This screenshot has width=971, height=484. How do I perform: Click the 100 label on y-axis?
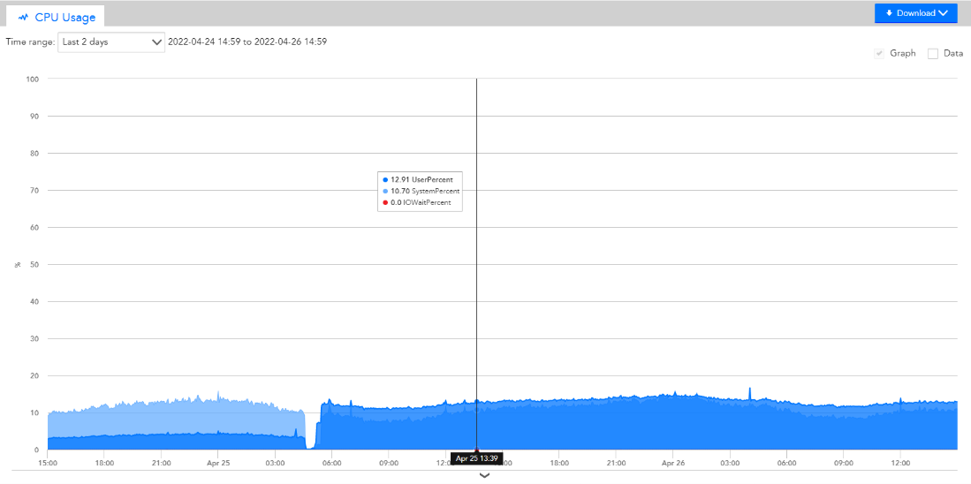point(33,79)
